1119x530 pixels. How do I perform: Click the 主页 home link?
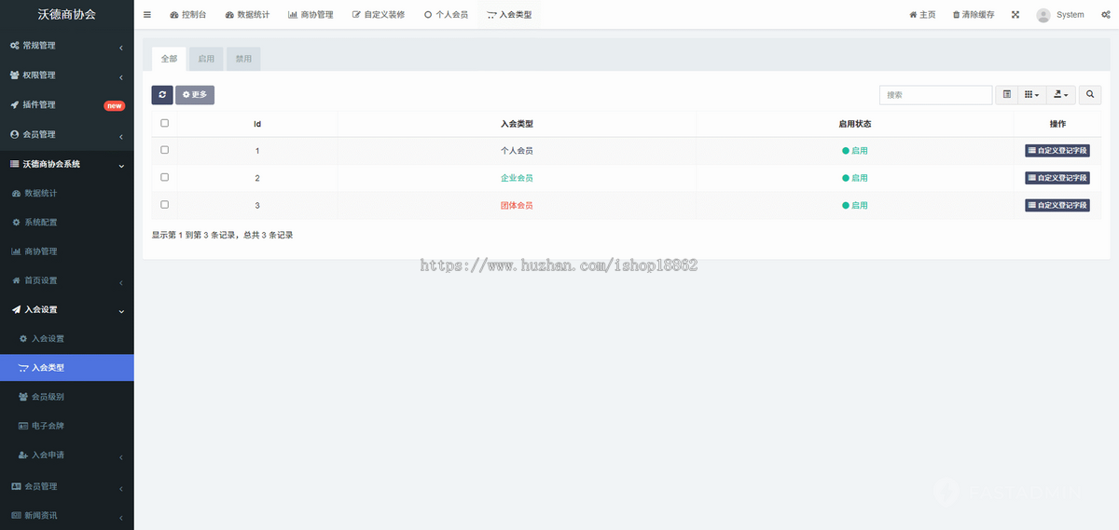click(x=922, y=15)
